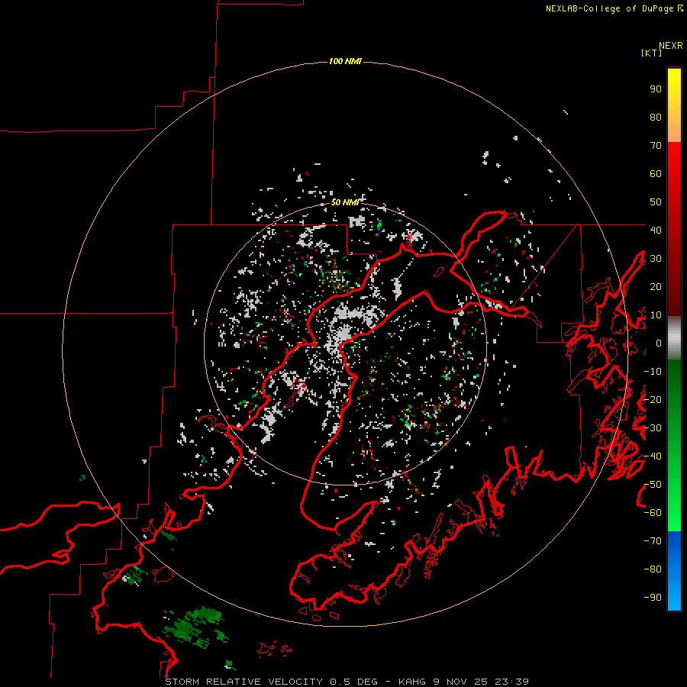Screen dimensions: 687x687
Task: Click the 50 value on the velocity scale
Action: [x=656, y=202]
